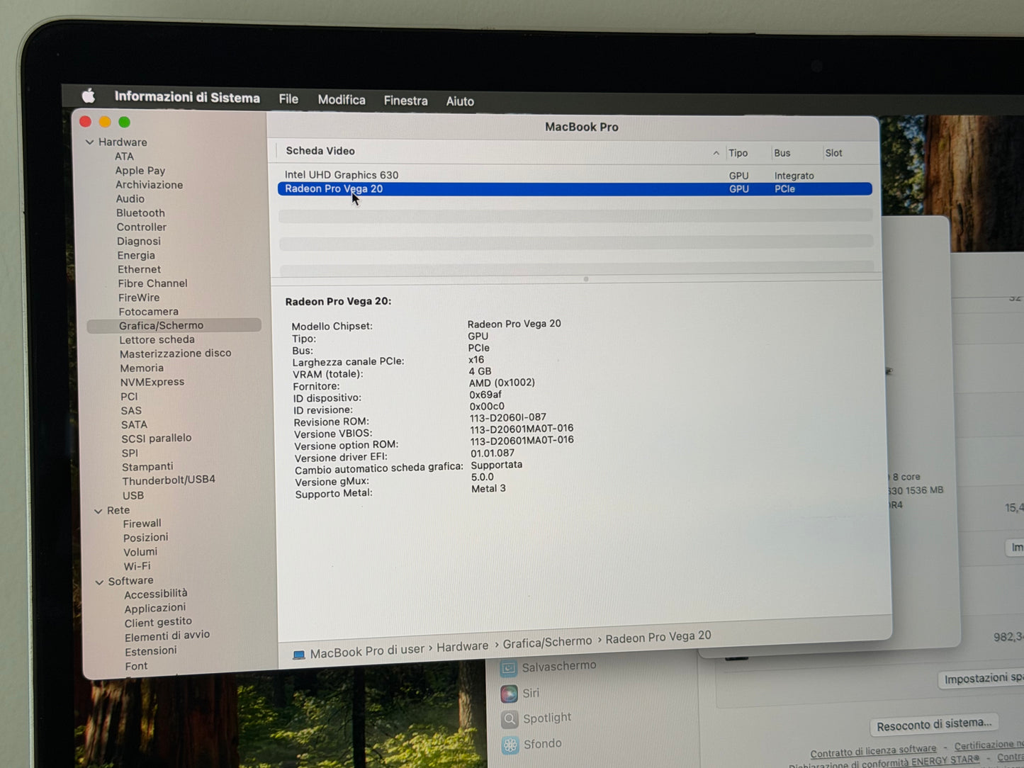Click the MacBook Pro icon in path bar
The image size is (1024, 768).
click(299, 655)
